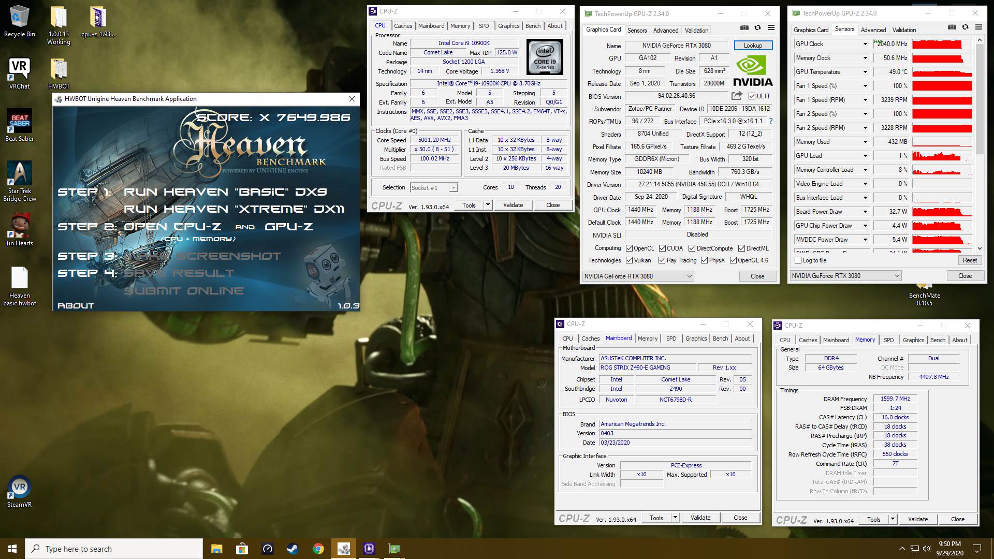The width and height of the screenshot is (994, 559).
Task: Launch SteamVR desktop shortcut
Action: tap(19, 491)
